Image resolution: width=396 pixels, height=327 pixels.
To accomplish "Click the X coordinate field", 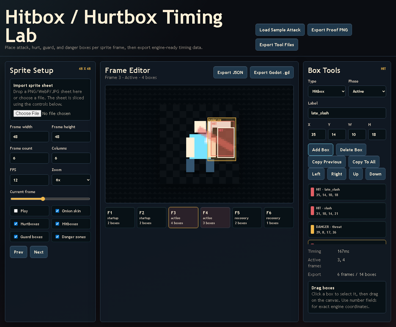I will pos(317,134).
